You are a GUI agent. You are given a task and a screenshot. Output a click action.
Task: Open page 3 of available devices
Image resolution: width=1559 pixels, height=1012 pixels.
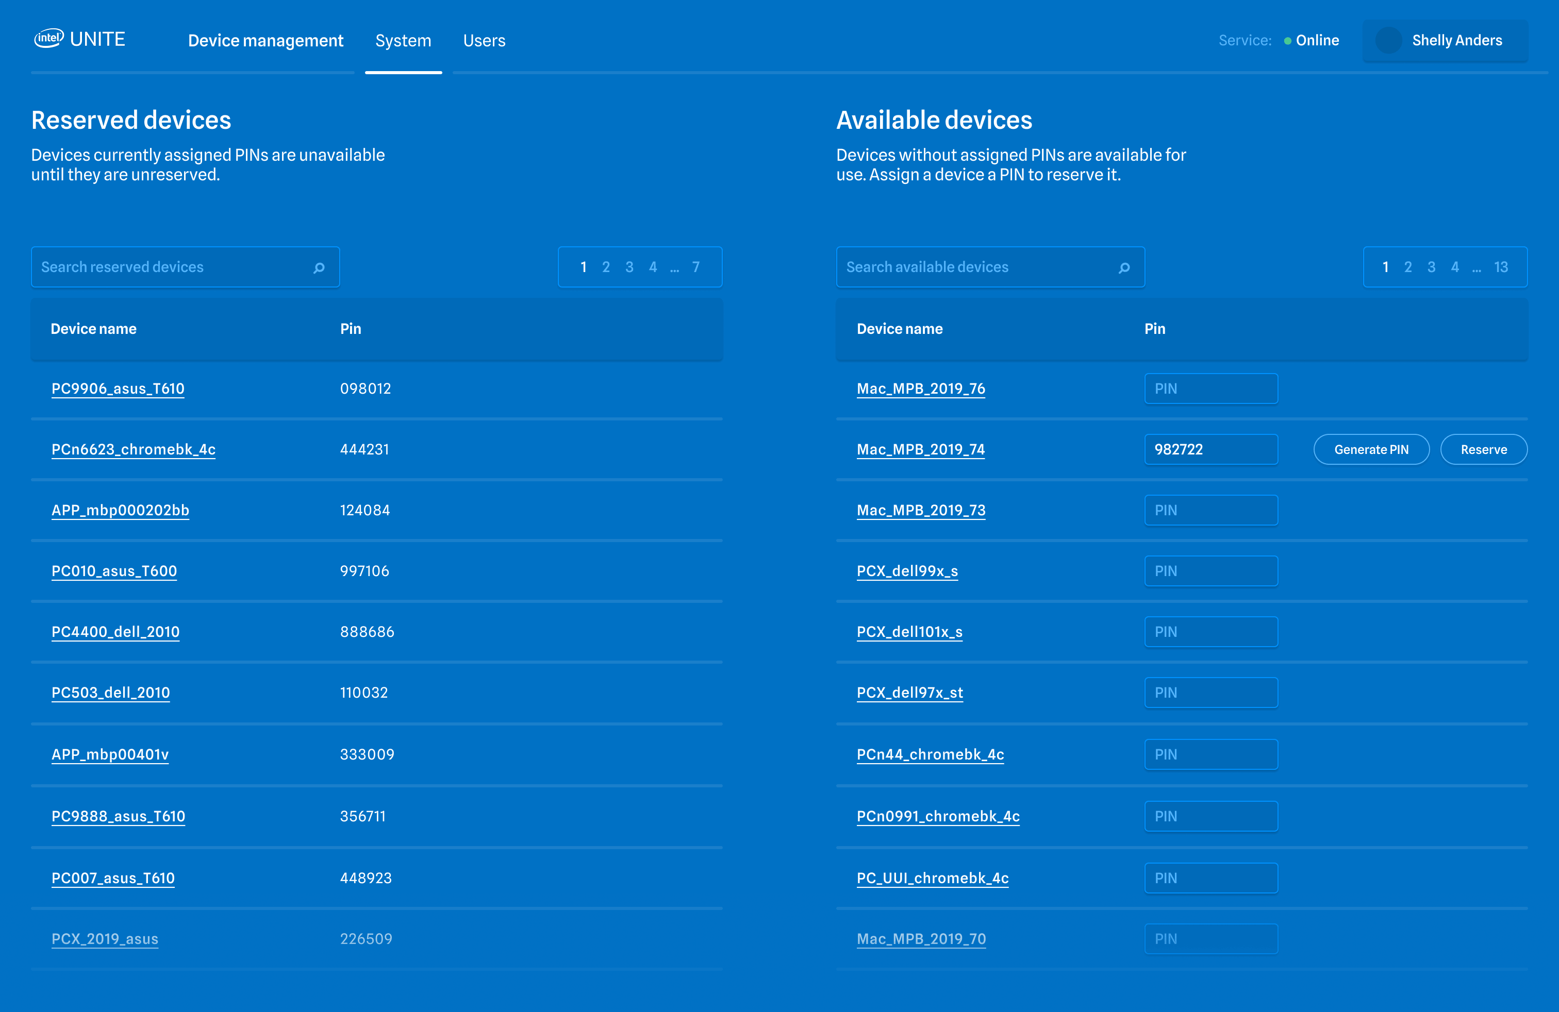pyautogui.click(x=1431, y=267)
